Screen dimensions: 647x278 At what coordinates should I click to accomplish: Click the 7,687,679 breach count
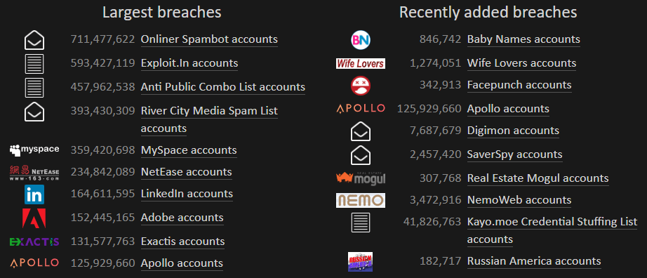pos(435,131)
